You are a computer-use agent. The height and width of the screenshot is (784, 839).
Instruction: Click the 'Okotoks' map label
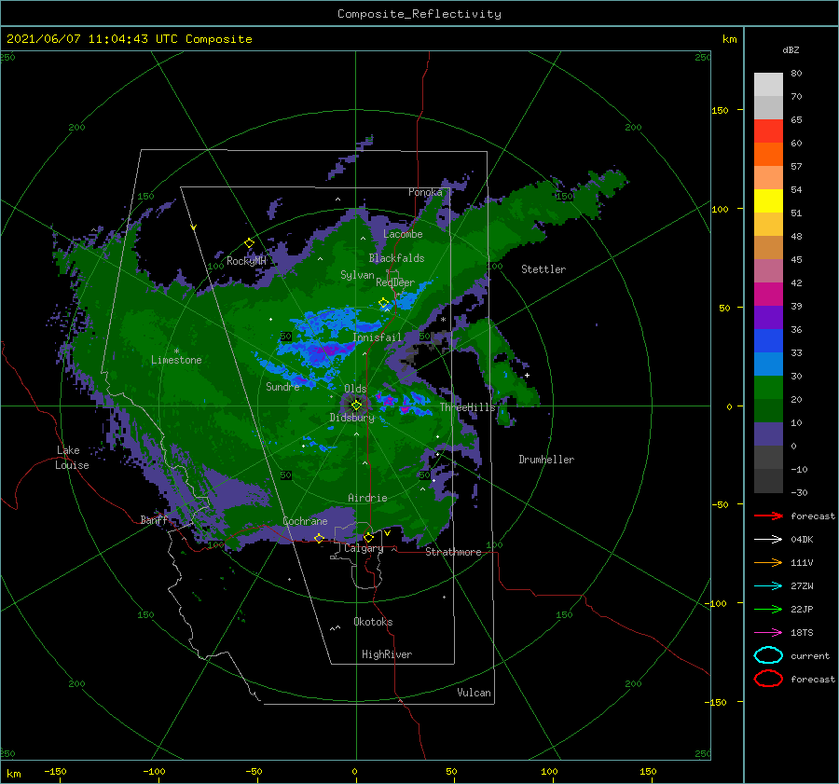(373, 621)
